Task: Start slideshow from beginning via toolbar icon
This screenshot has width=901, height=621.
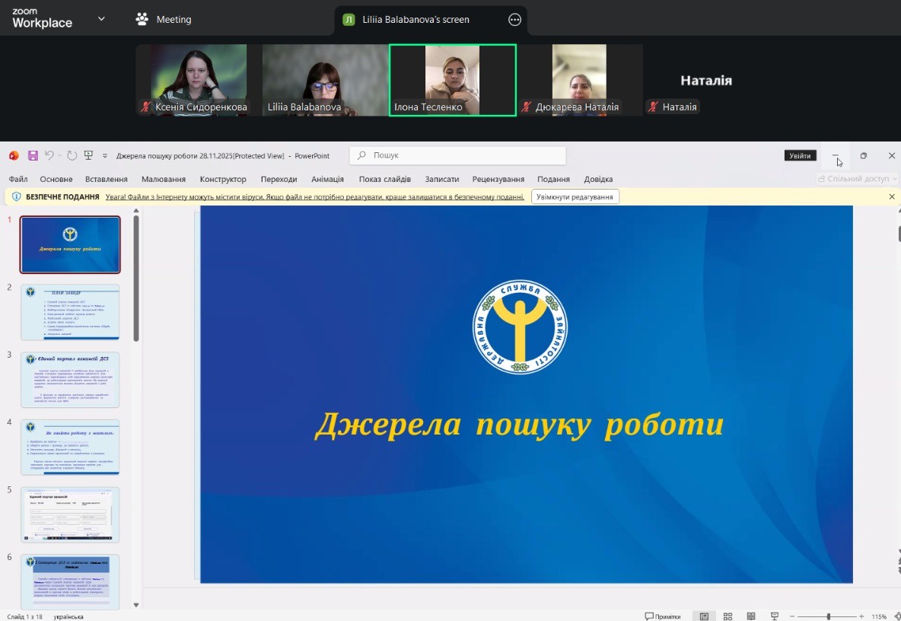Action: click(x=88, y=155)
